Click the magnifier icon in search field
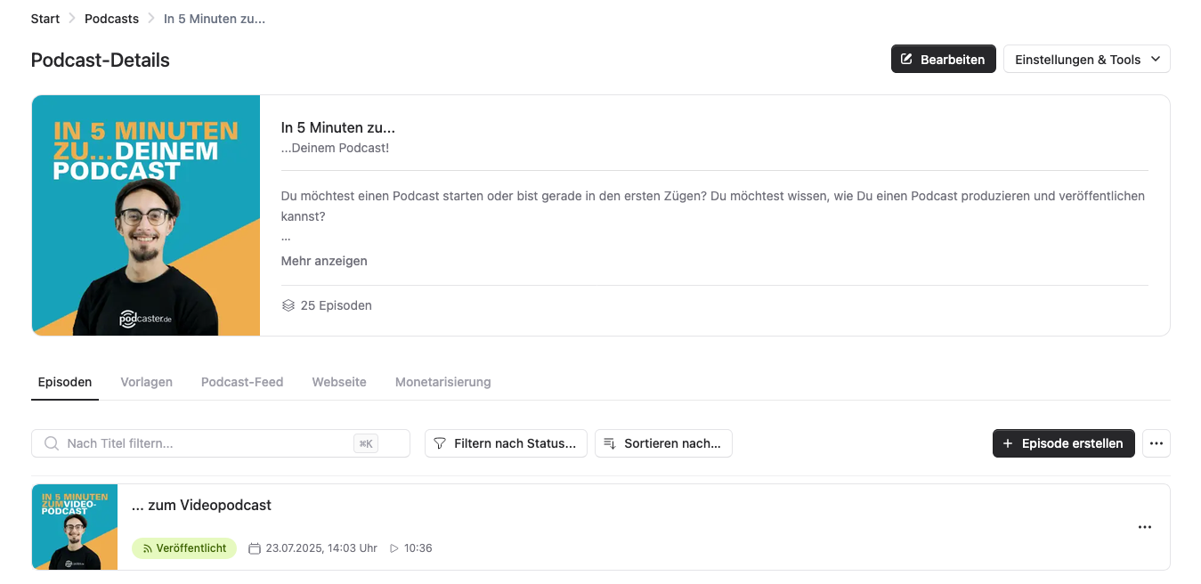This screenshot has width=1201, height=584. (x=52, y=443)
